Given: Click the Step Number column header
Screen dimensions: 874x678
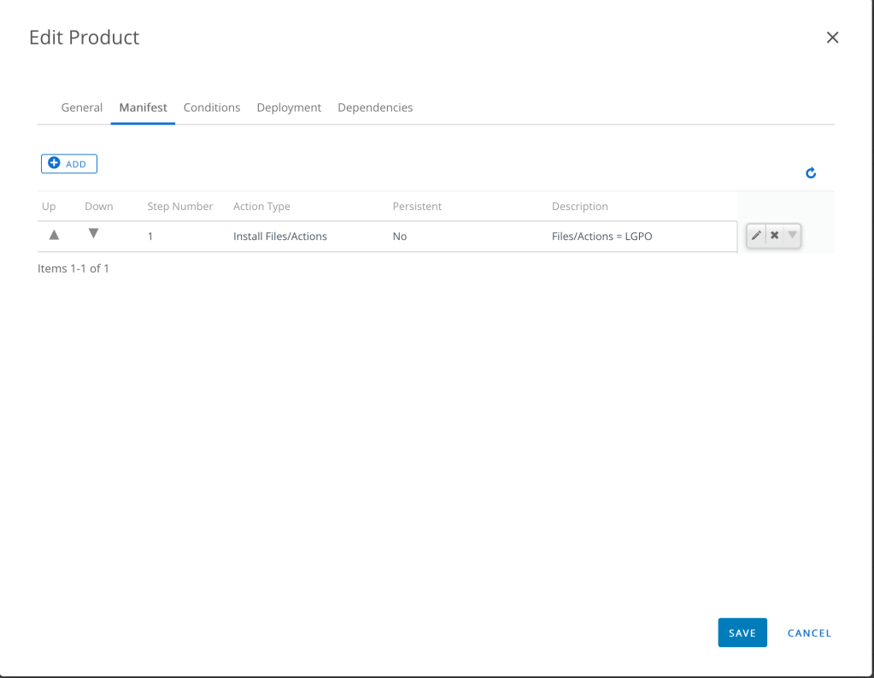Looking at the screenshot, I should coord(180,207).
